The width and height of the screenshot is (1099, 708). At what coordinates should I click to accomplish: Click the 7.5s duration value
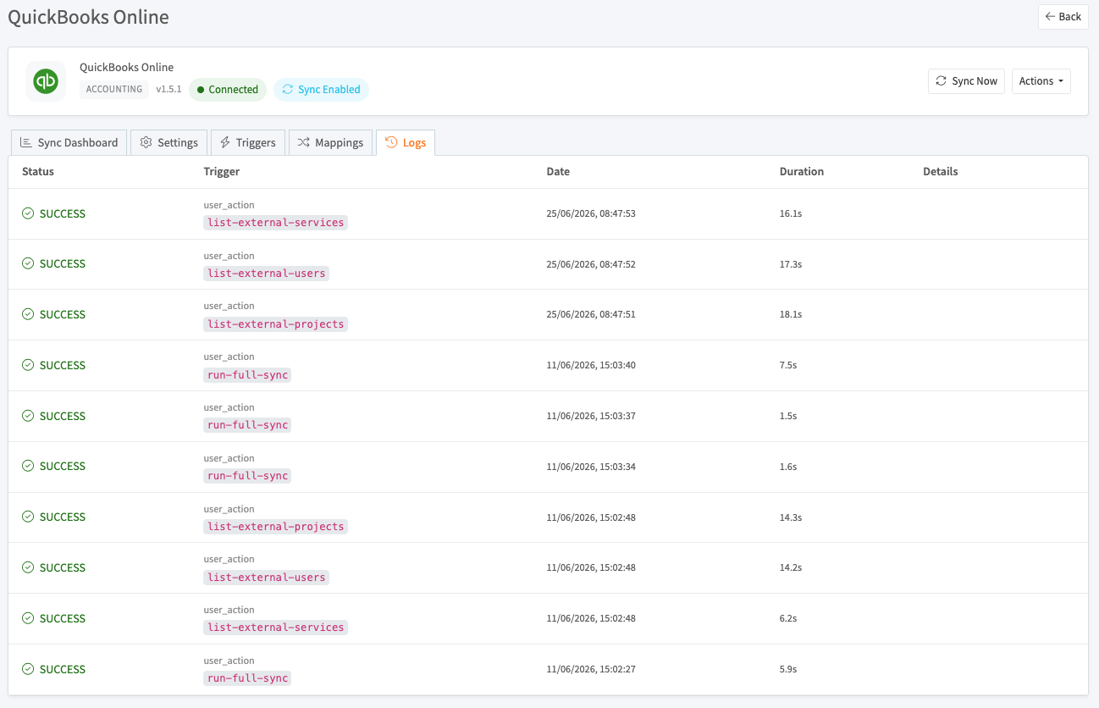(x=788, y=365)
